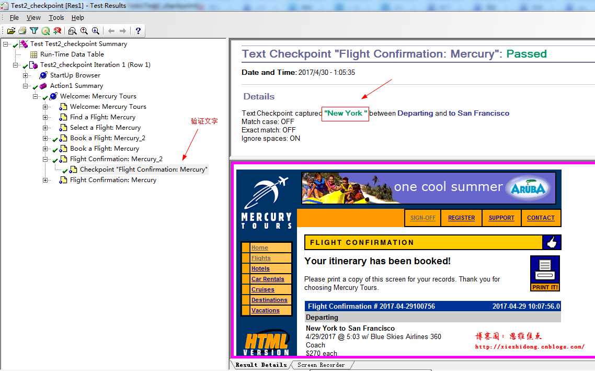Expand the last Flight Confirmation: Mercury node
The height and width of the screenshot is (371, 595).
(45, 180)
